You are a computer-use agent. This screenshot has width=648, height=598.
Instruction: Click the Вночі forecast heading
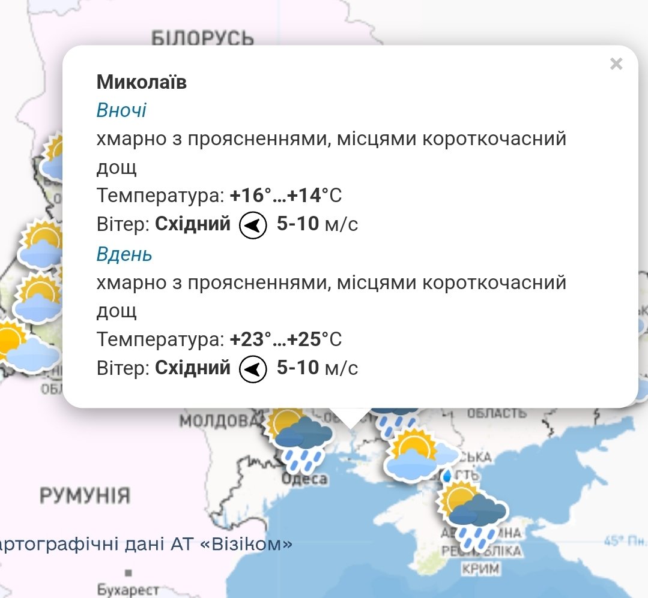tap(121, 111)
